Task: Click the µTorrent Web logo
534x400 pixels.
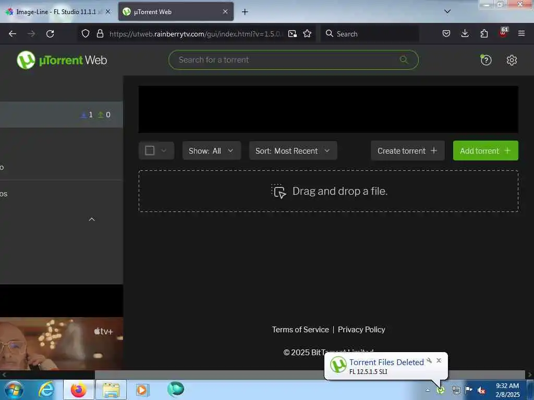Action: coord(62,60)
